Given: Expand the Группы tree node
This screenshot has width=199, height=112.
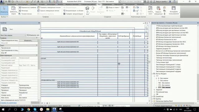Looking at the screenshot, I should coord(152,99).
